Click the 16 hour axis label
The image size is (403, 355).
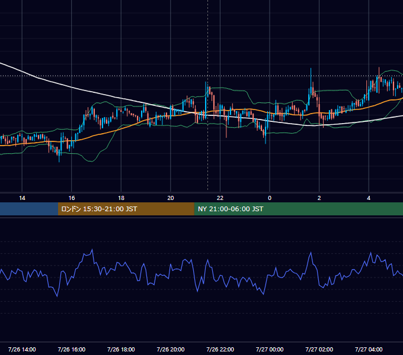[x=72, y=198]
